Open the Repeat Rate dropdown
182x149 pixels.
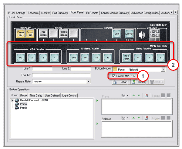88,82
